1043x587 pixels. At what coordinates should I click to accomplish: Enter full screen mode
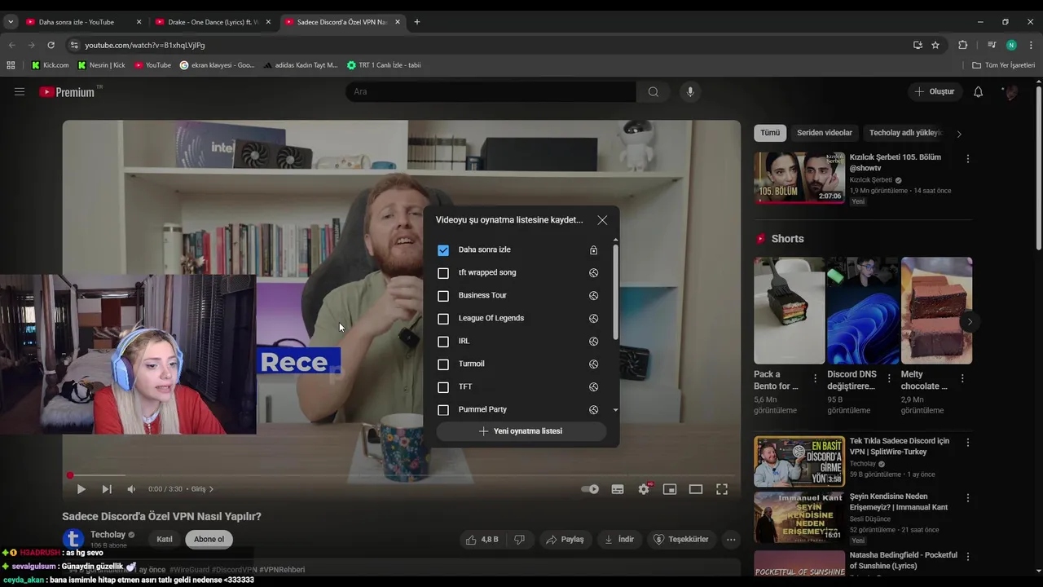(722, 489)
